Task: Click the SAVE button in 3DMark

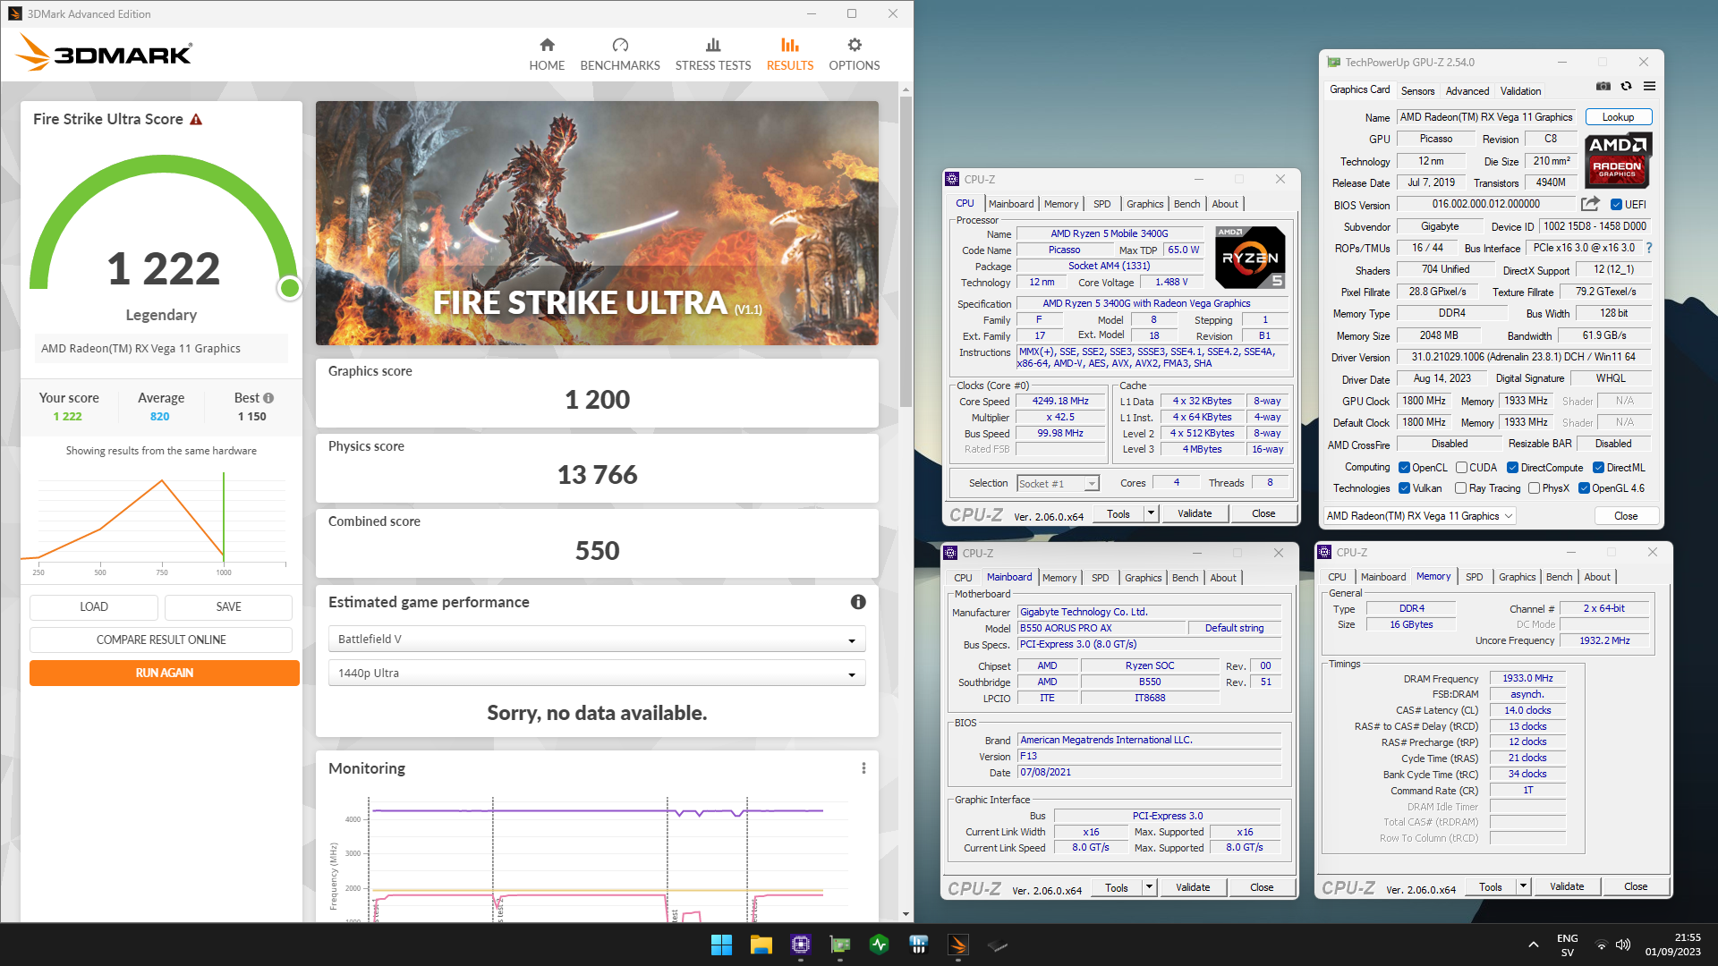Action: pos(228,606)
